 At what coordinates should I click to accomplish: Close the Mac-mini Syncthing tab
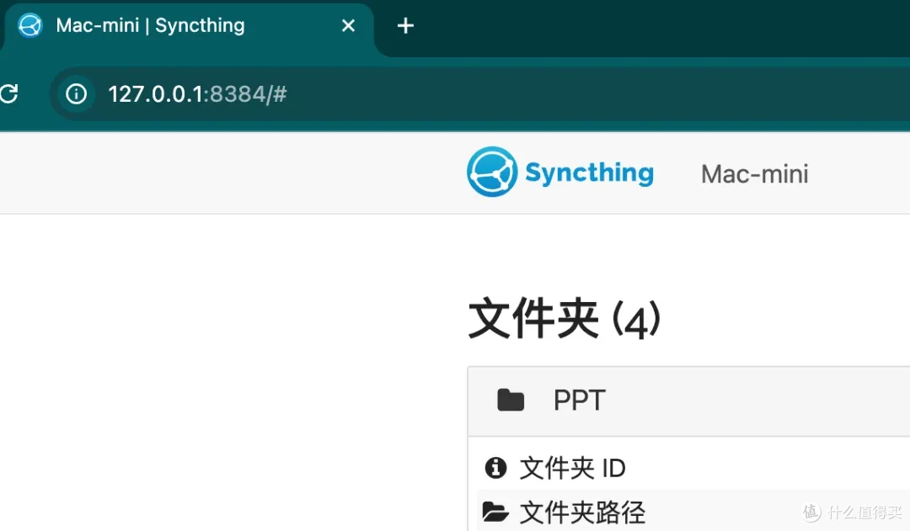348,25
